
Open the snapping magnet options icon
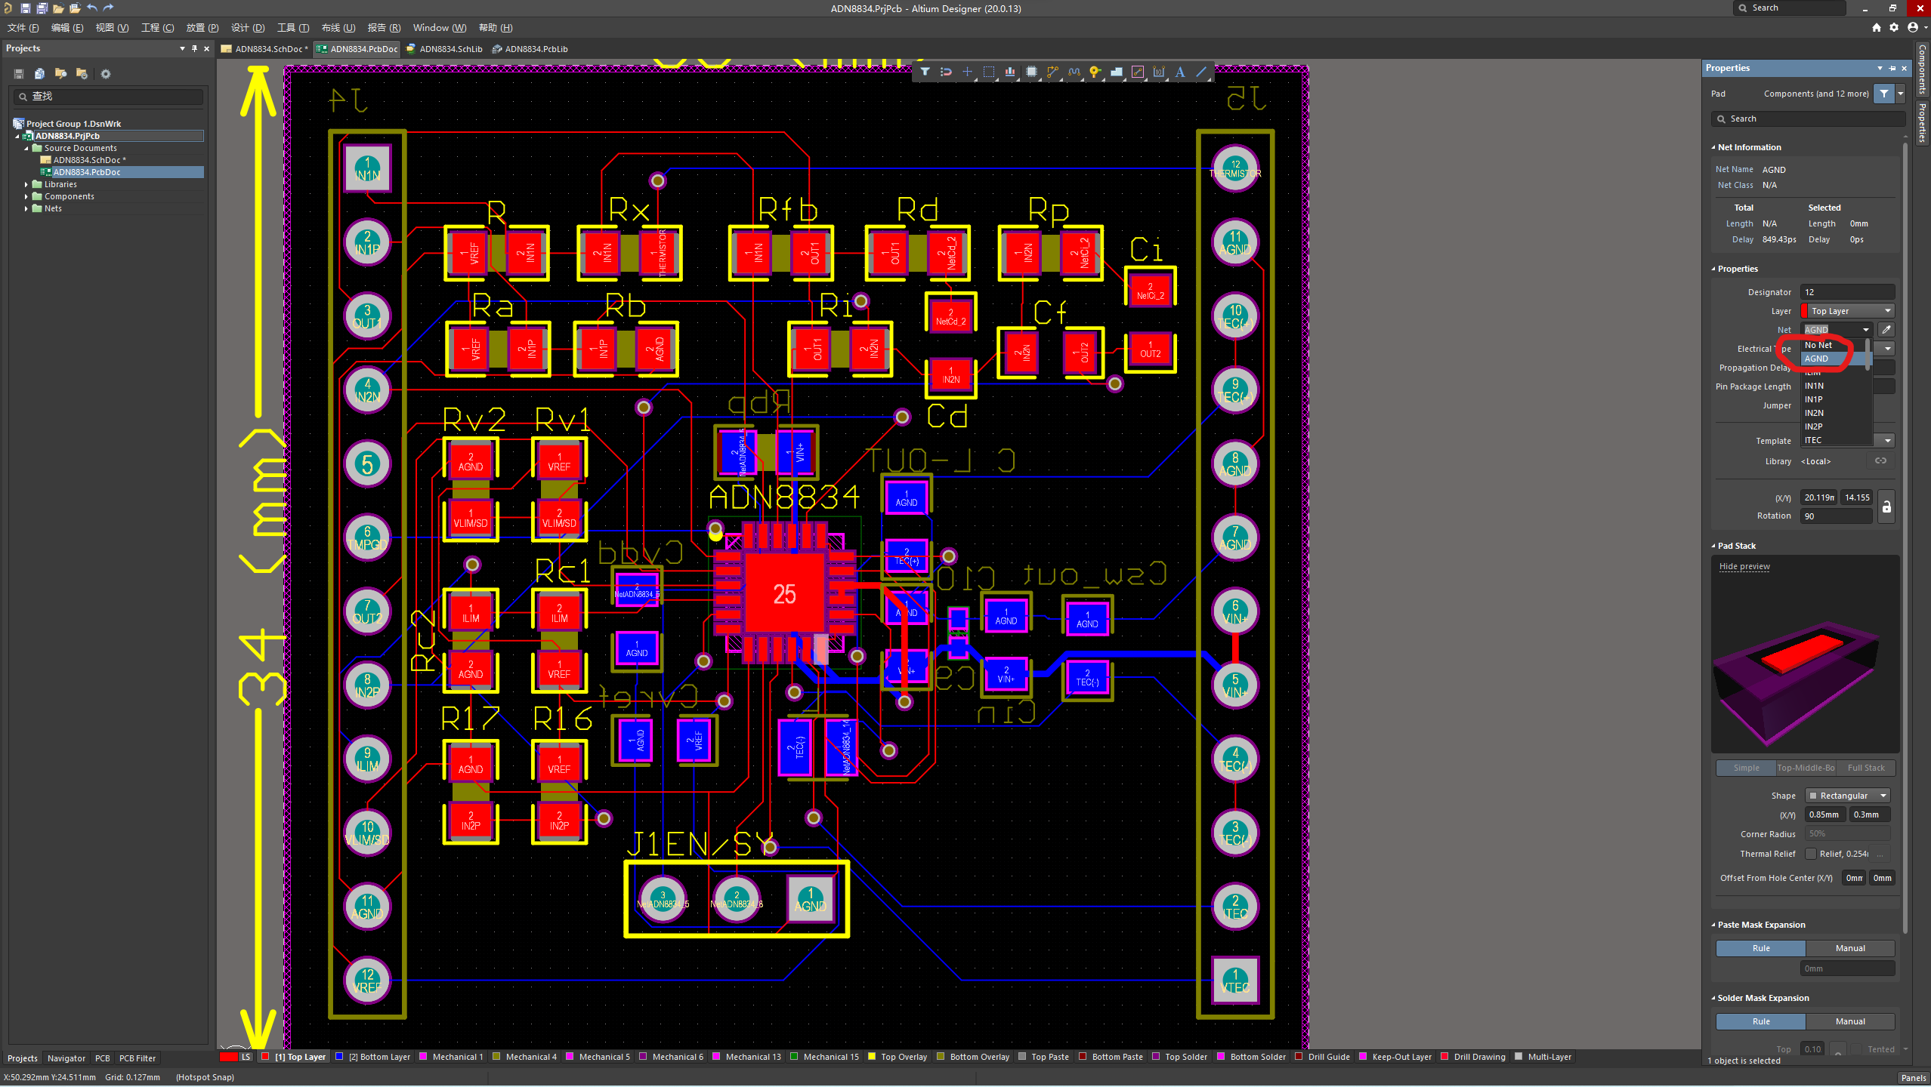(x=946, y=72)
